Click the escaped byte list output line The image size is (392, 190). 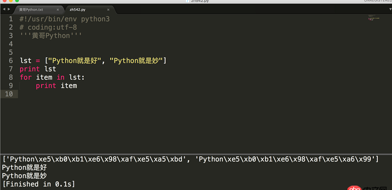coord(190,159)
